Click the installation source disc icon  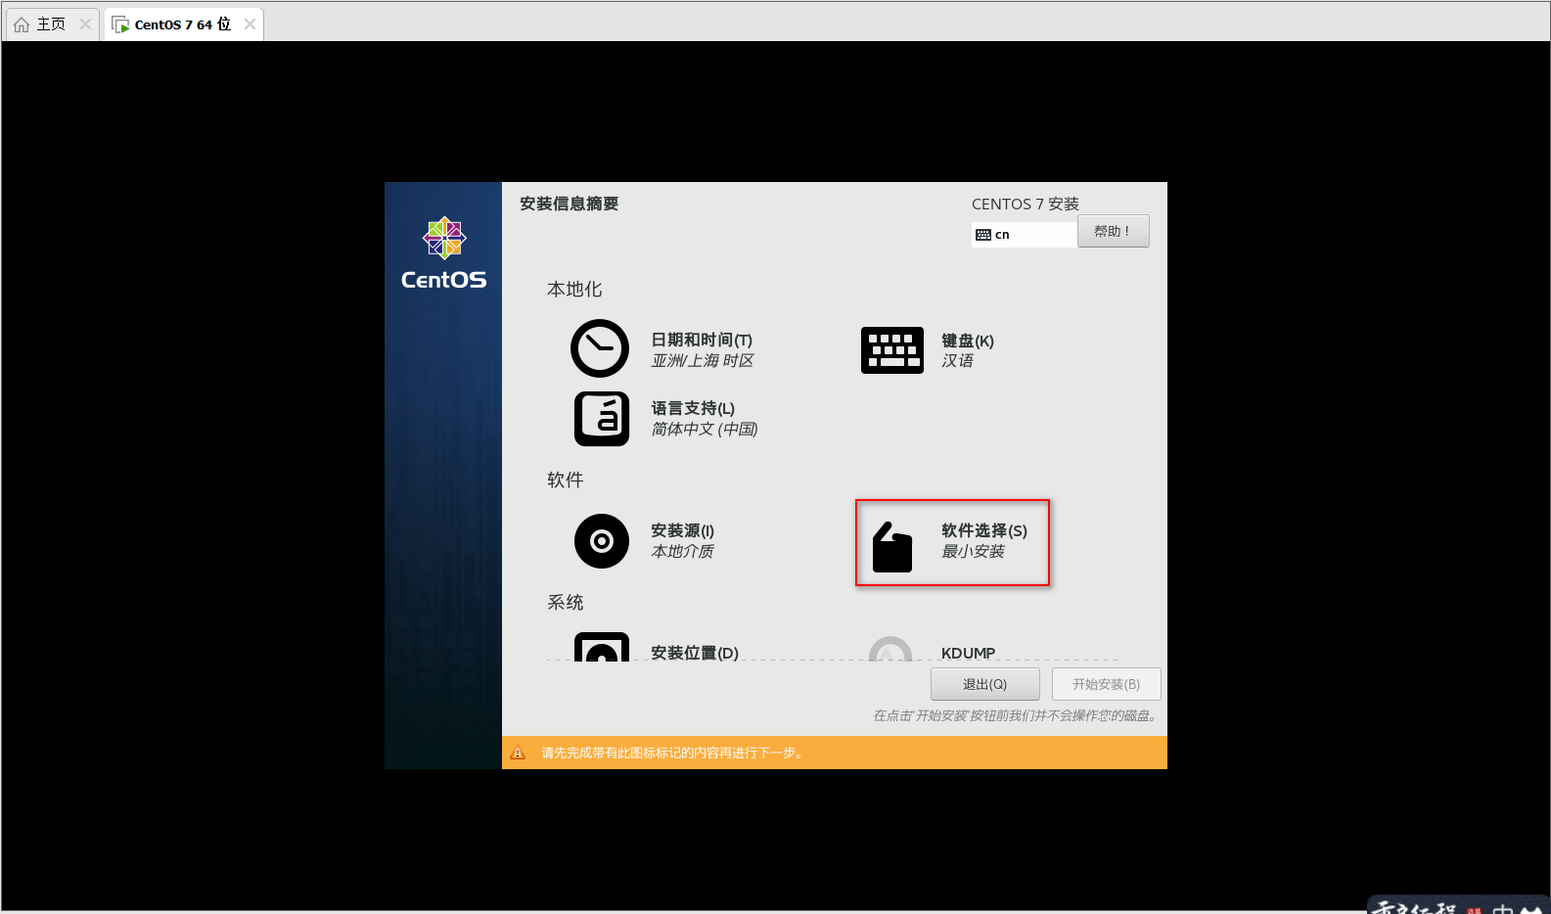602,541
